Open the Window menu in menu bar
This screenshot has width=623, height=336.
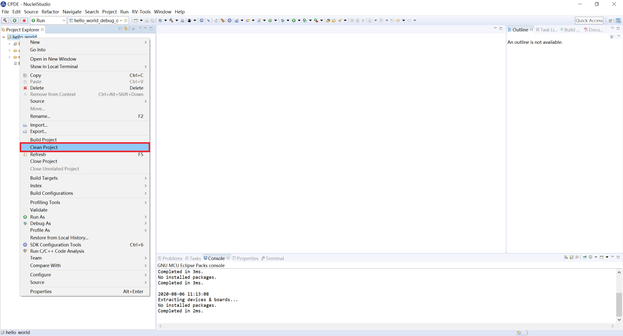162,12
